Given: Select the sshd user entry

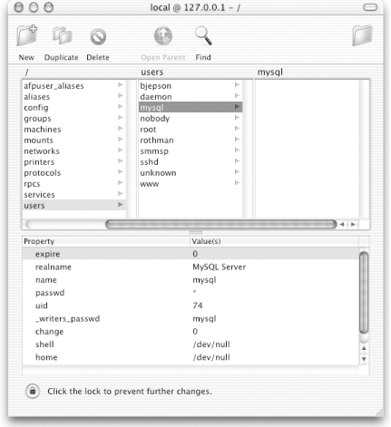Looking at the screenshot, I should click(191, 162).
